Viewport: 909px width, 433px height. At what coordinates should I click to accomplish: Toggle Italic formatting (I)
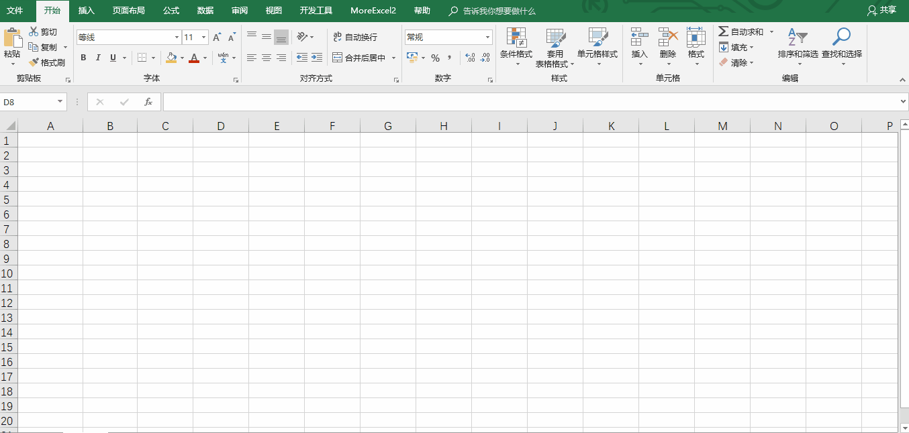click(98, 58)
